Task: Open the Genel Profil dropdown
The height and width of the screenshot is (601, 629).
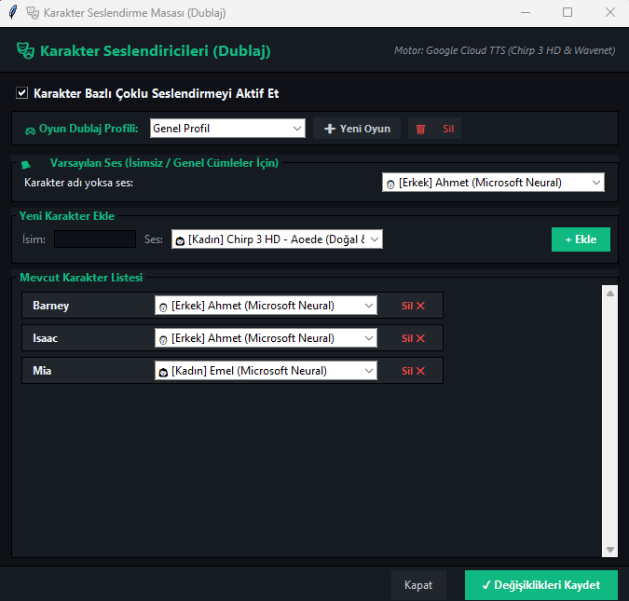Action: point(227,129)
